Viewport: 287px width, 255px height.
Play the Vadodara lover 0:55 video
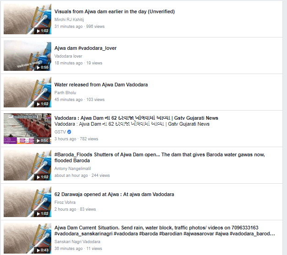coord(27,55)
